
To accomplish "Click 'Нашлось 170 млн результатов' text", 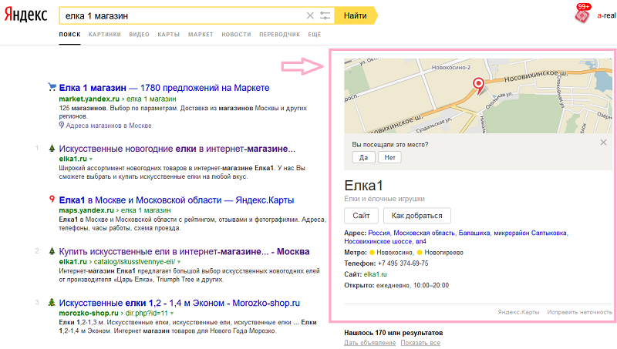I will coord(393,333).
